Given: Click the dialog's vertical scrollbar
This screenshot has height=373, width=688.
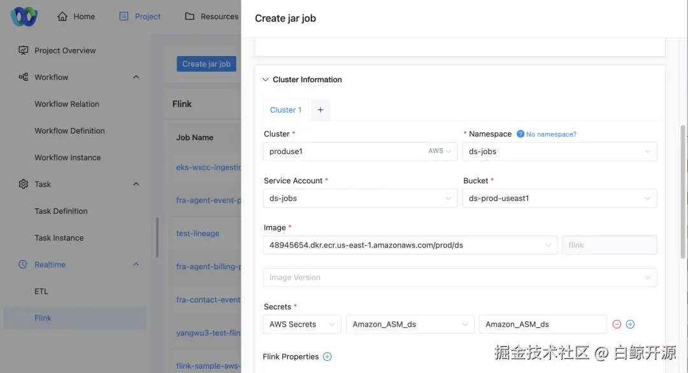Looking at the screenshot, I should click(682, 192).
